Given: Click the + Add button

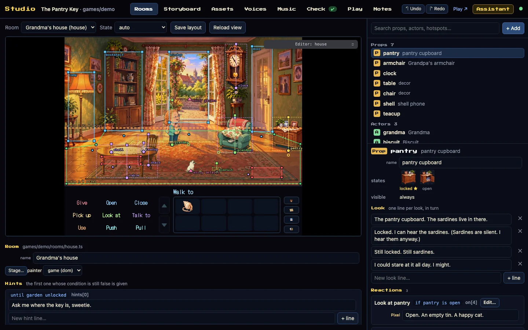Looking at the screenshot, I should (513, 28).
